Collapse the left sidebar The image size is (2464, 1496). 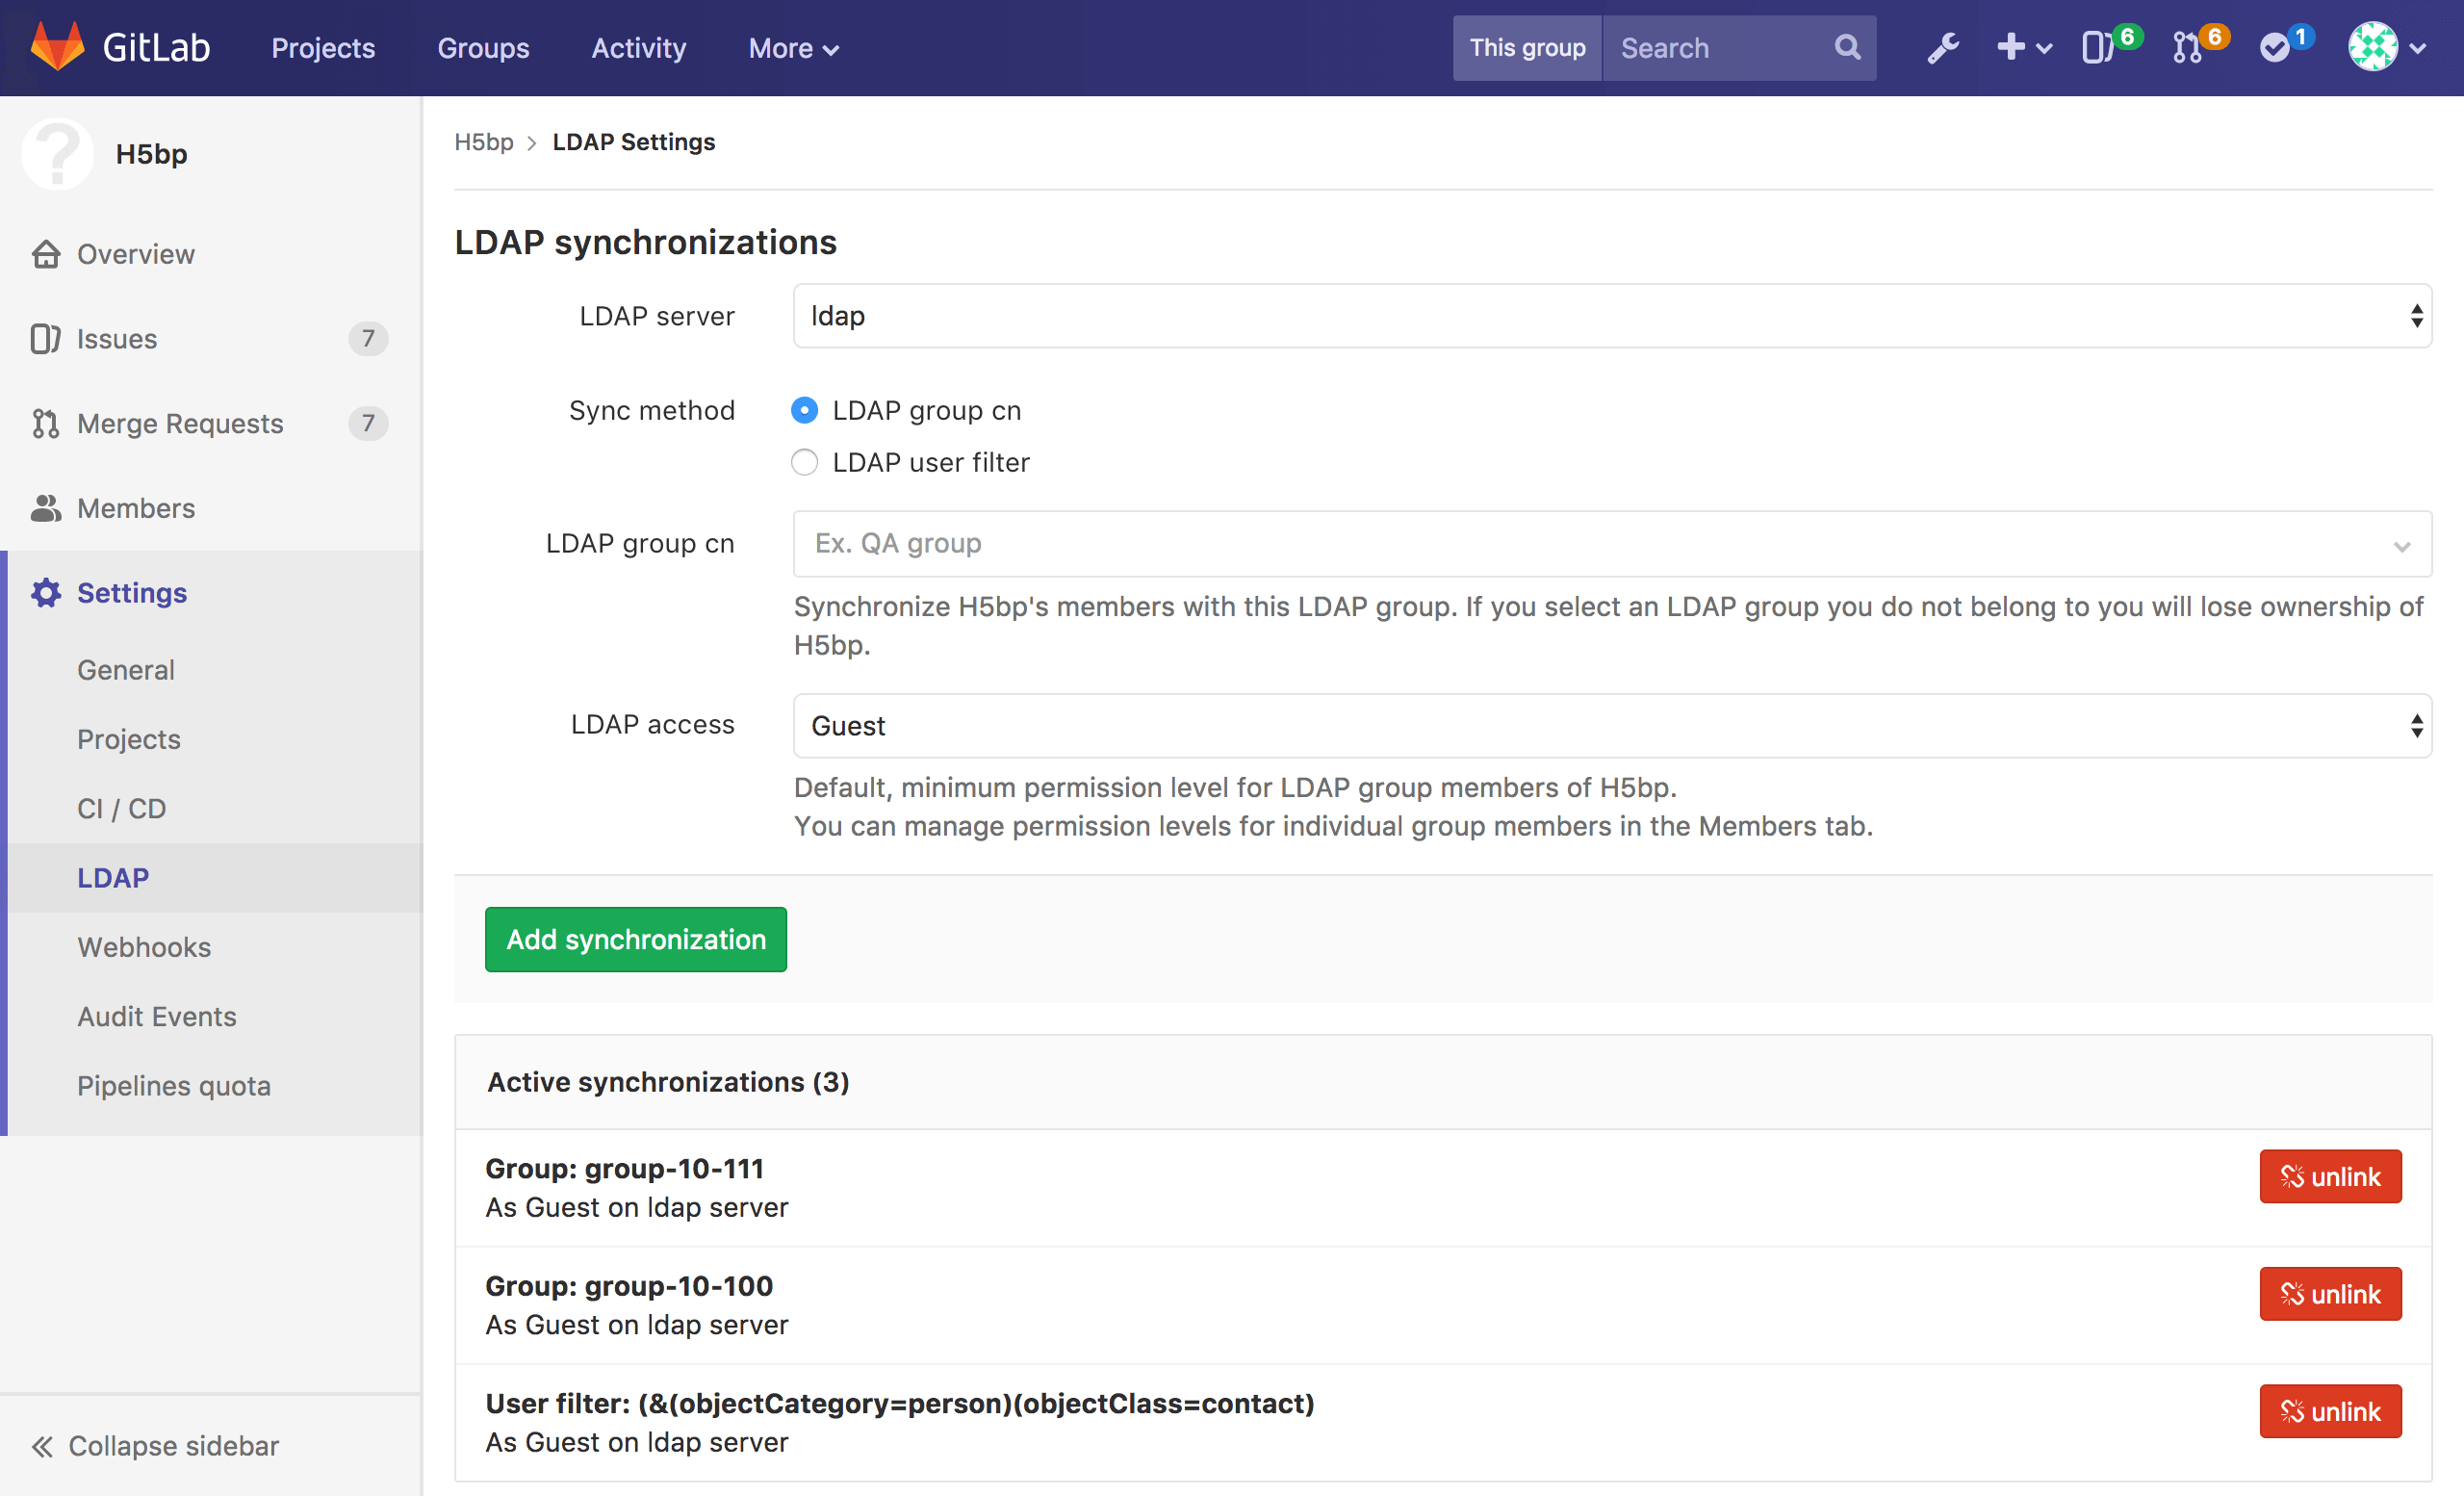[155, 1447]
